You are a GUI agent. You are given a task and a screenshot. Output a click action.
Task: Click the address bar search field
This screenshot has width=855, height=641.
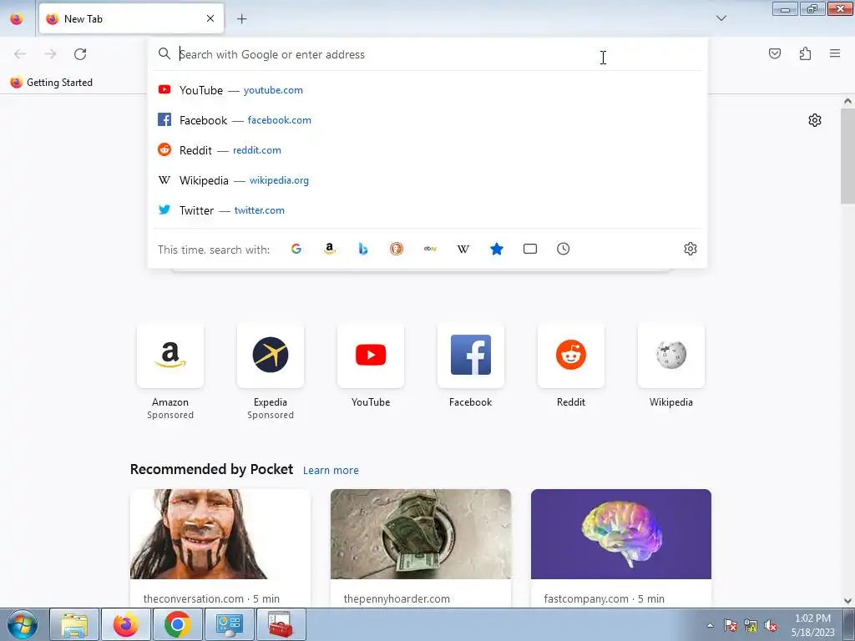click(427, 54)
